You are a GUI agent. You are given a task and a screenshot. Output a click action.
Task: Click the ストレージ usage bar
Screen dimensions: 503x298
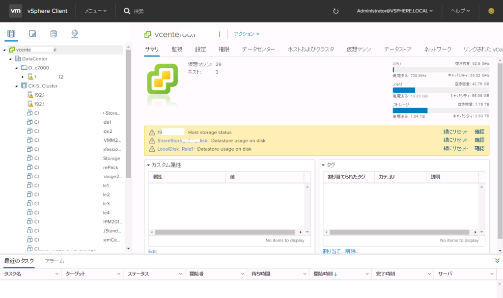pos(441,110)
